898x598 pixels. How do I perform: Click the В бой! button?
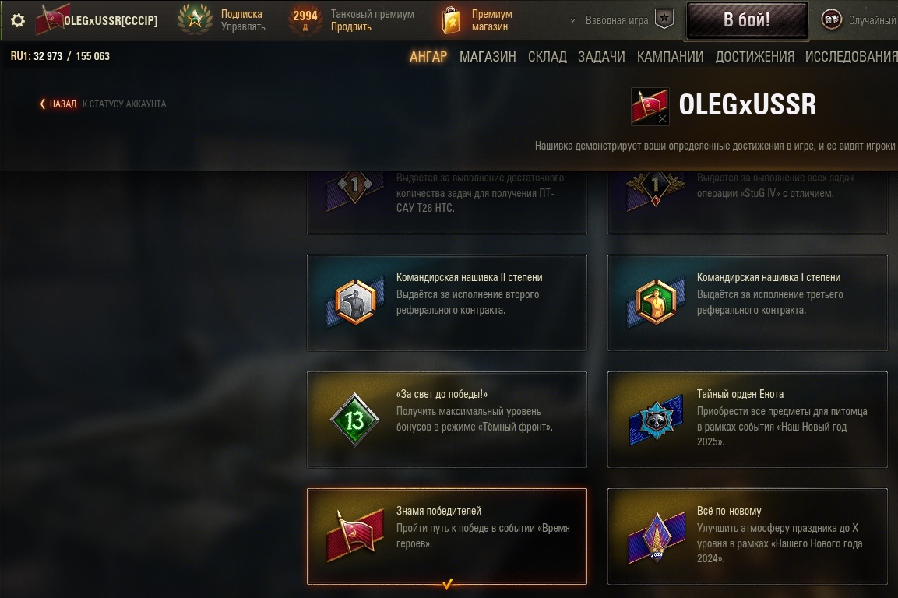[x=748, y=20]
